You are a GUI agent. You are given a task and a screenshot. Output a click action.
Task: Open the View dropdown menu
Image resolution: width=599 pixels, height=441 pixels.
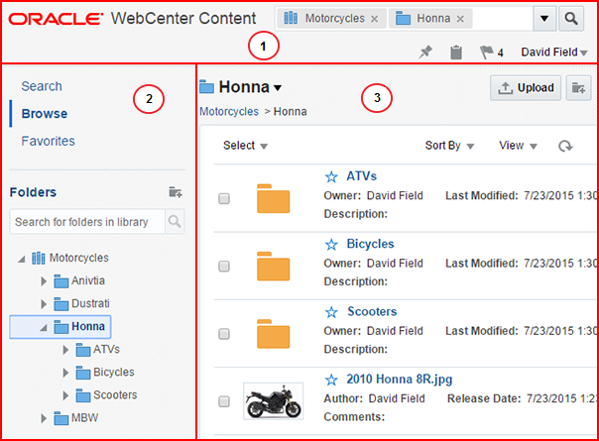pos(518,146)
